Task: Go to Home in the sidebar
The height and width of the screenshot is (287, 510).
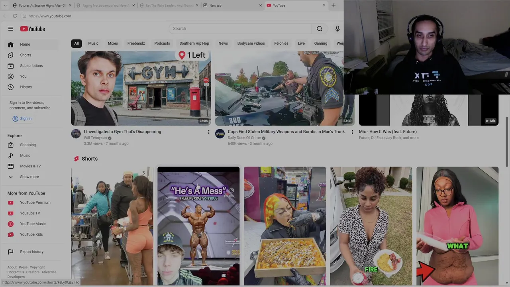Action: point(32,44)
